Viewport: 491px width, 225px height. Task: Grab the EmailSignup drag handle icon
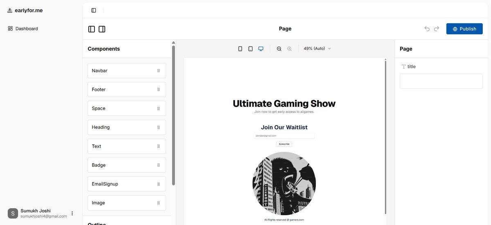tap(158, 184)
